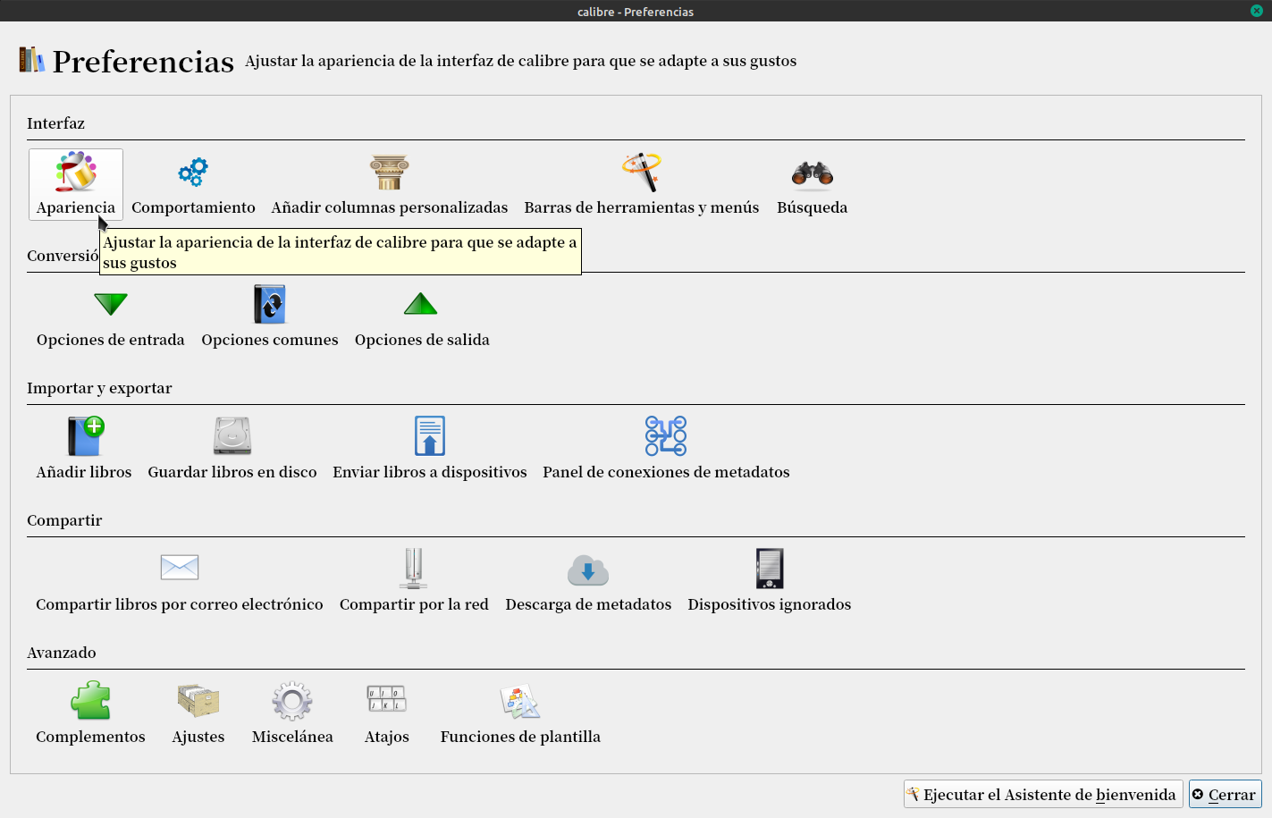Click the Dispositivos ignorados label

pos(770,604)
